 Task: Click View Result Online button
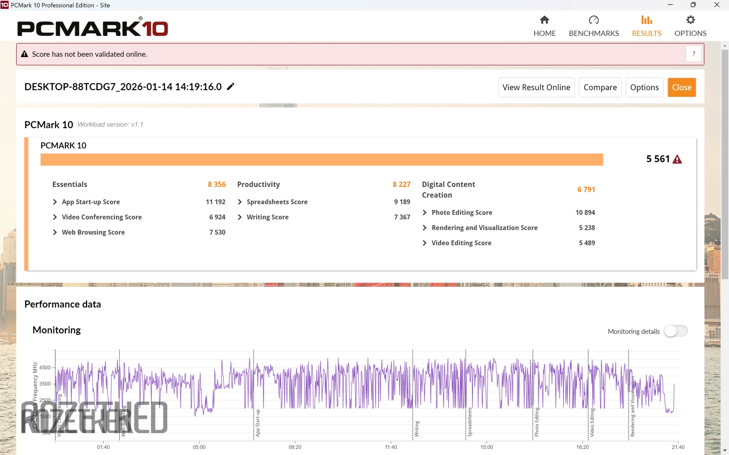[536, 88]
